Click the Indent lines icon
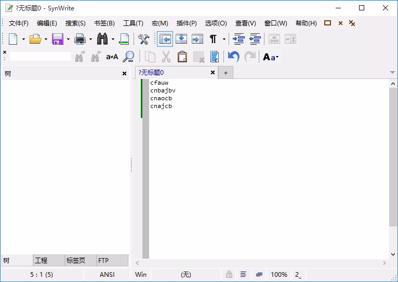Viewport: 398px width, 282px height. [238, 39]
